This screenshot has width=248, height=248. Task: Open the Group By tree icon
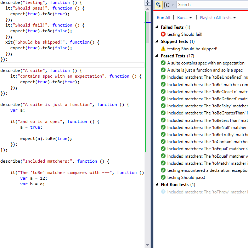pyautogui.click(x=167, y=5)
